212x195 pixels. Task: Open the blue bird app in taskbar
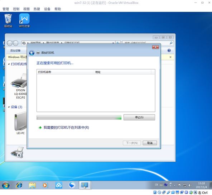[x=72, y=185]
